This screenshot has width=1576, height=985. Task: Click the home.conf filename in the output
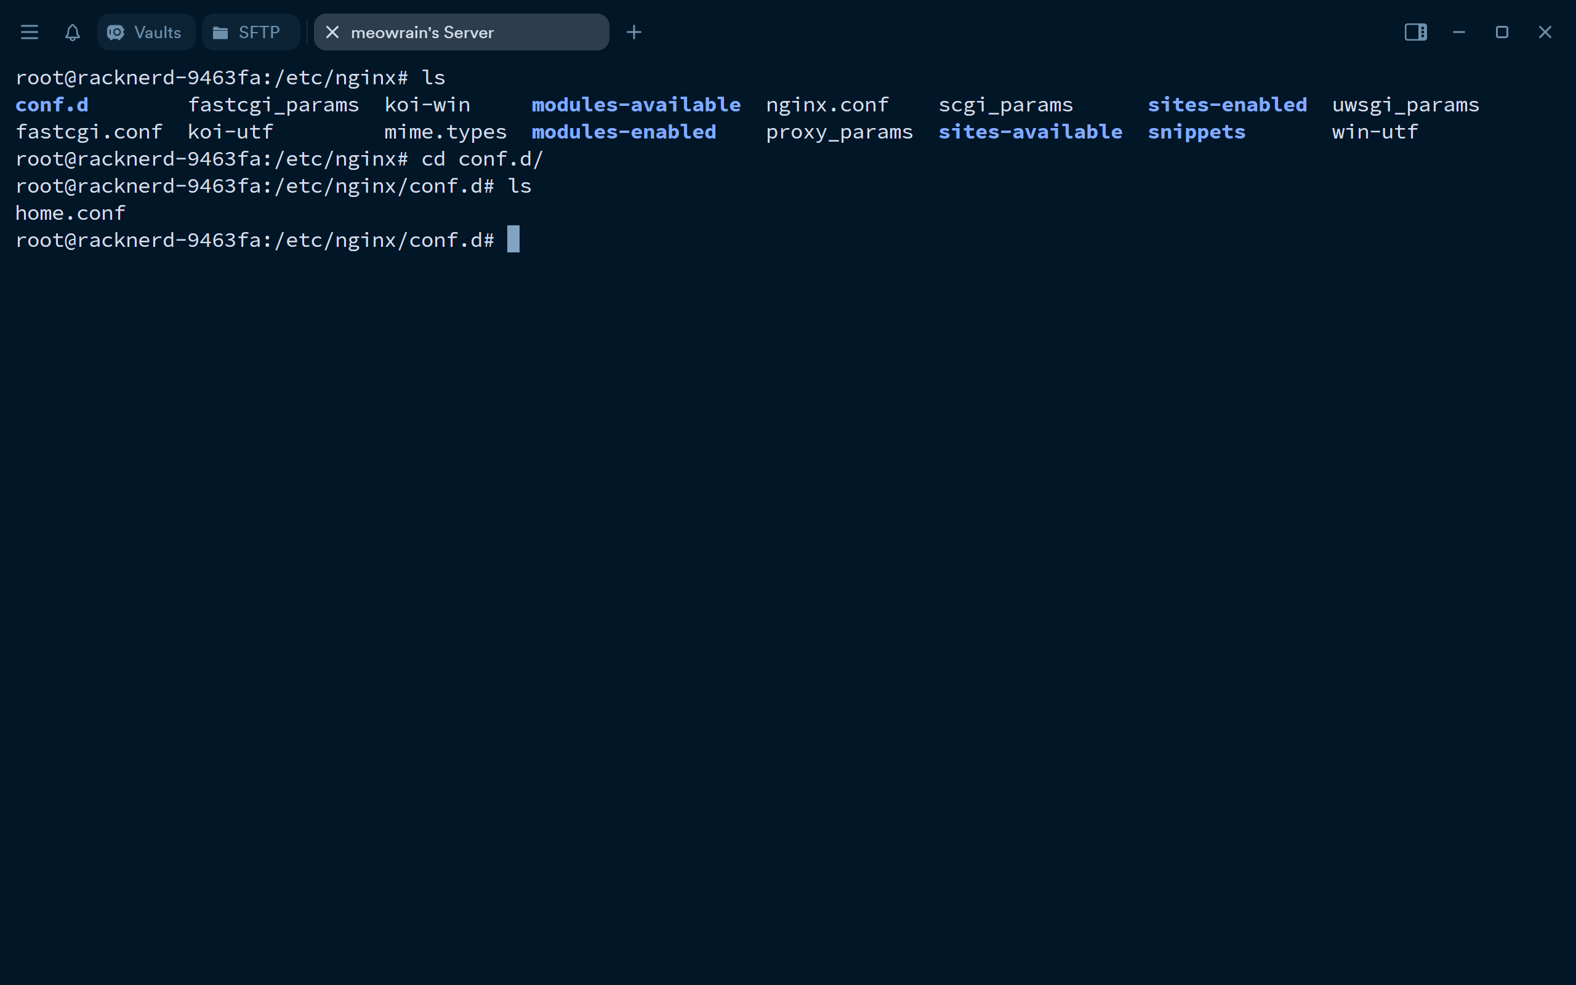click(x=70, y=213)
